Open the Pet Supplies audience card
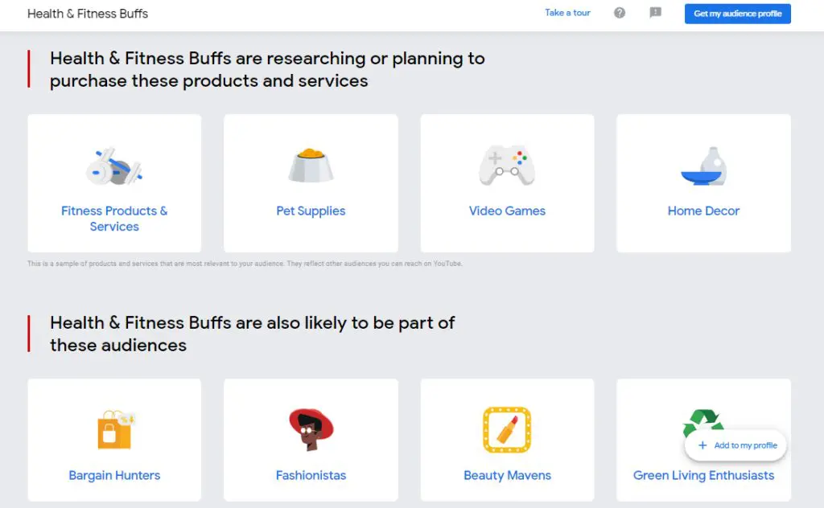The width and height of the screenshot is (824, 508). click(311, 183)
